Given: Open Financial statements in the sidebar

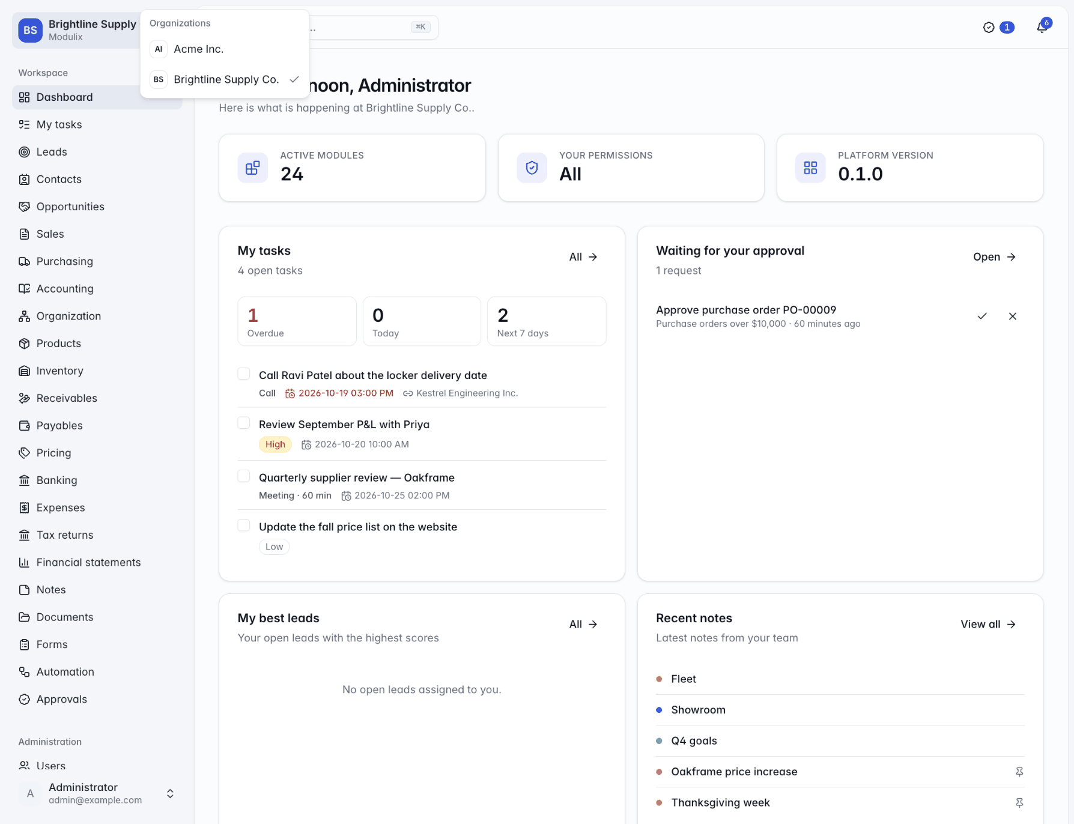Looking at the screenshot, I should (97, 562).
